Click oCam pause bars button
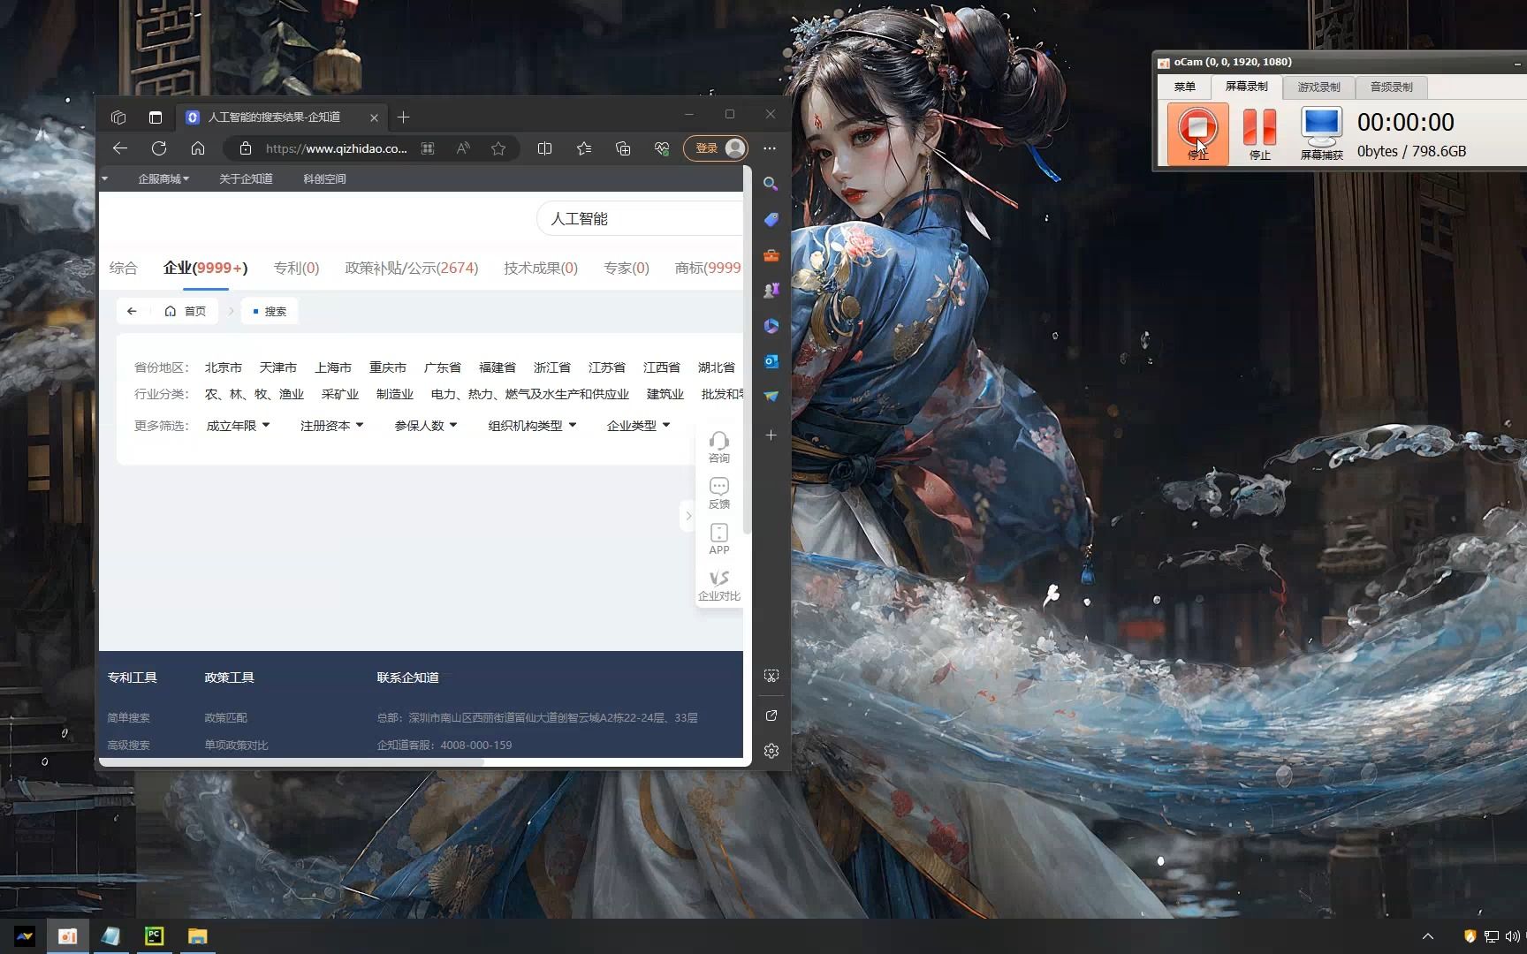The image size is (1527, 954). coord(1259,133)
